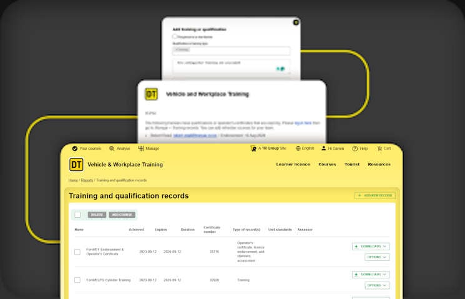Click the blue login here link in the email
Screen dimensions: 465x299
303,123
